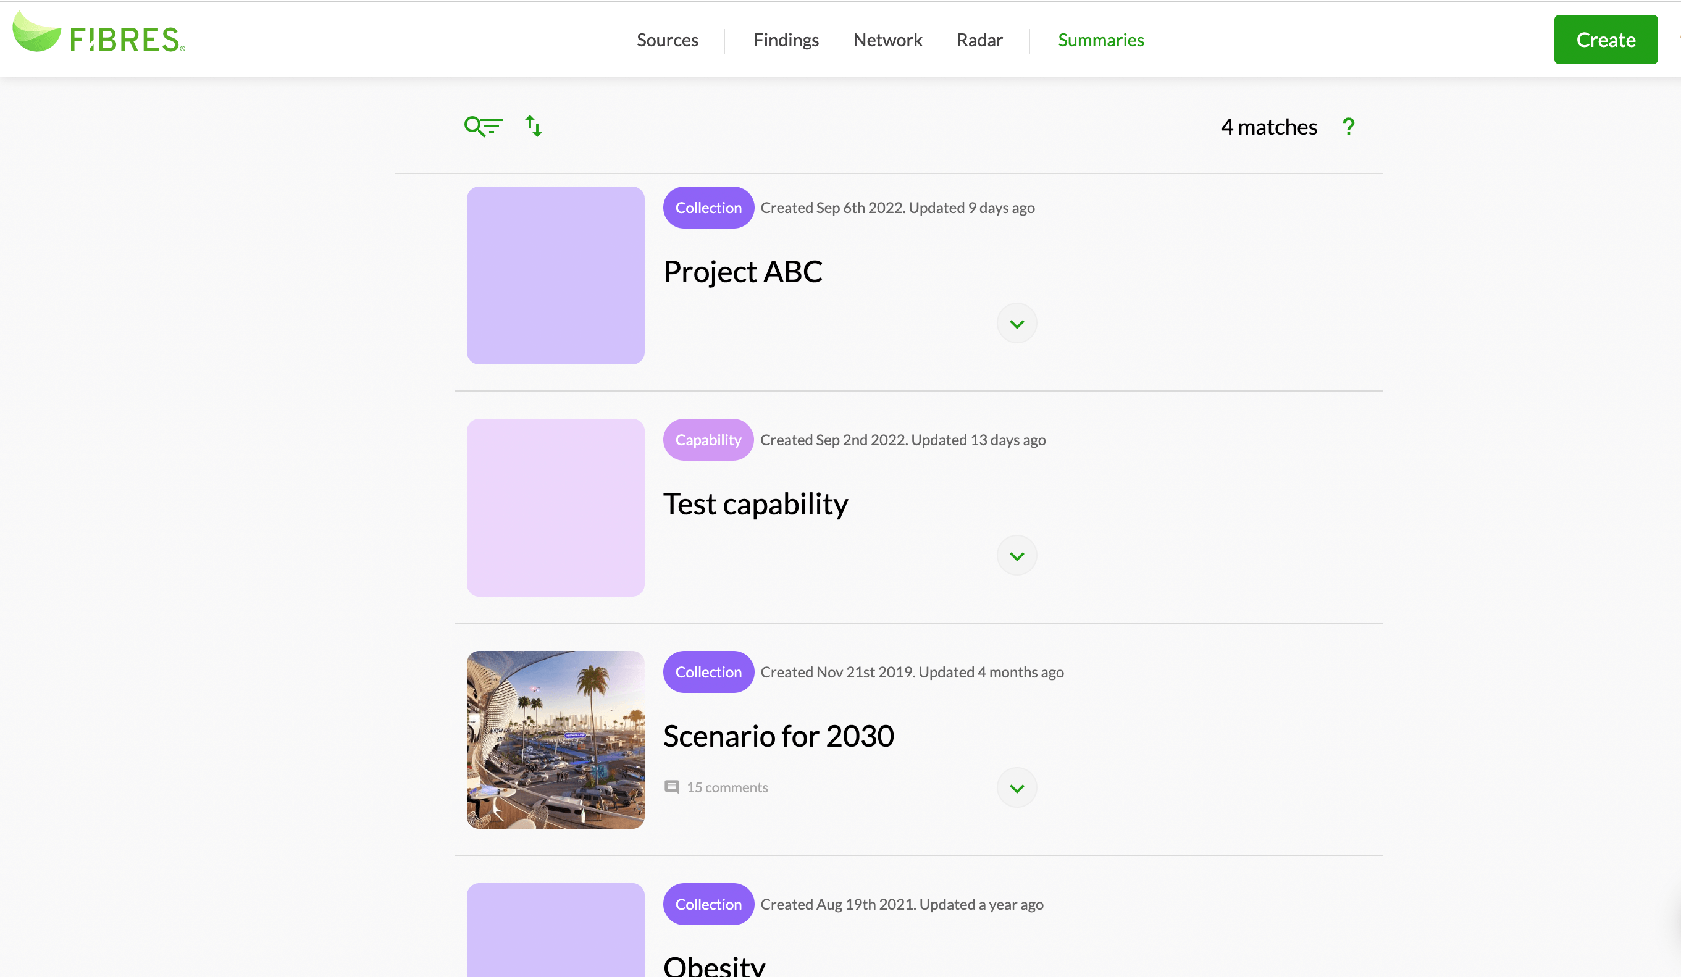The height and width of the screenshot is (977, 1681).
Task: Toggle filter options with search icon
Action: pyautogui.click(x=482, y=125)
